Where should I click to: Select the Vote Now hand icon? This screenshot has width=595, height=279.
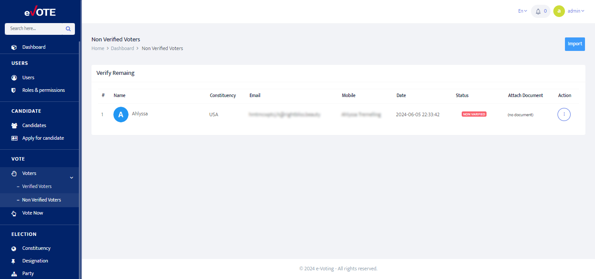pos(14,212)
